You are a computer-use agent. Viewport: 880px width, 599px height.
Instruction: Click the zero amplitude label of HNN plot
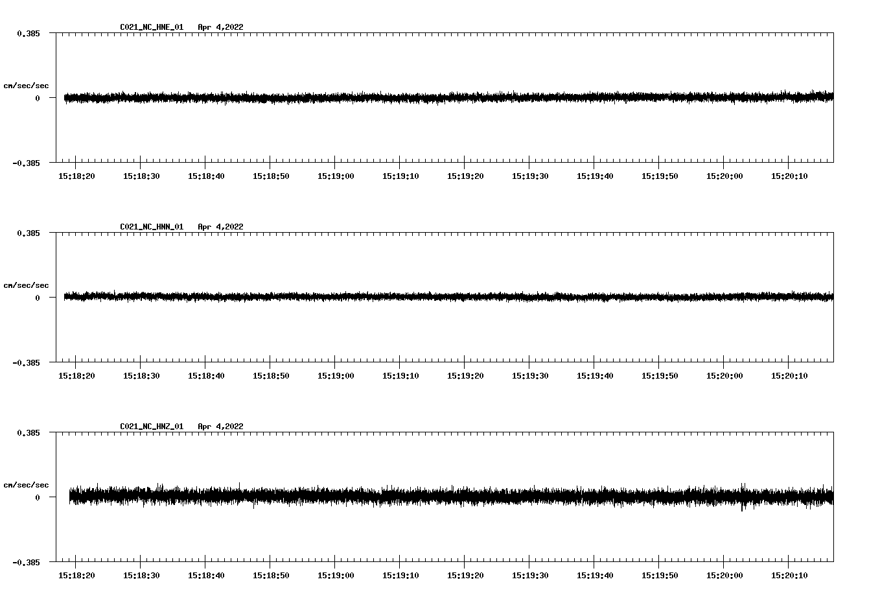(x=38, y=298)
